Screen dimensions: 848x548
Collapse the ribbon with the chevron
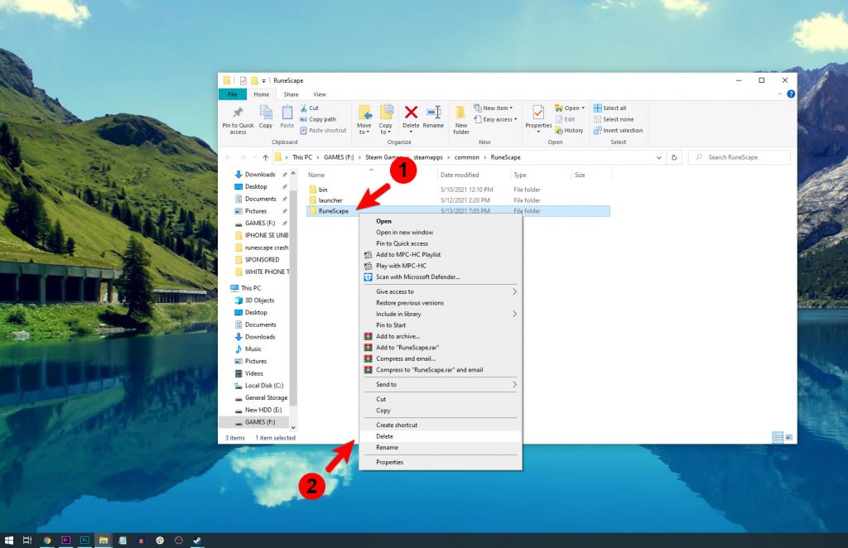[x=780, y=94]
